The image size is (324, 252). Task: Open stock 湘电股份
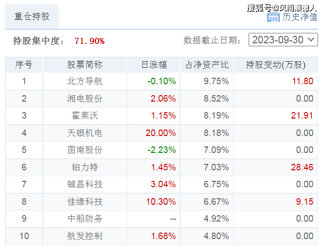(x=85, y=99)
